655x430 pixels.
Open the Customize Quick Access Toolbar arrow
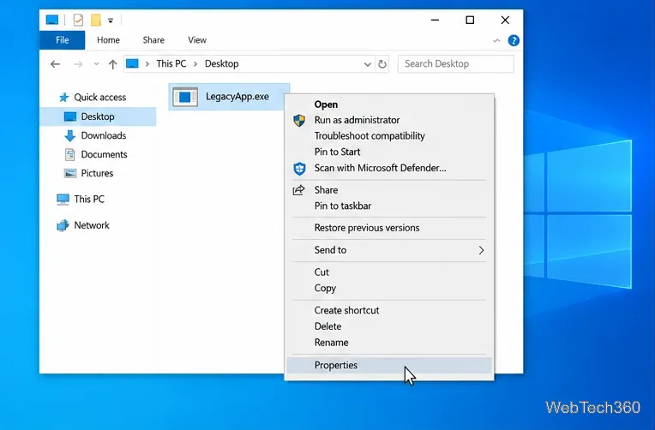point(111,20)
